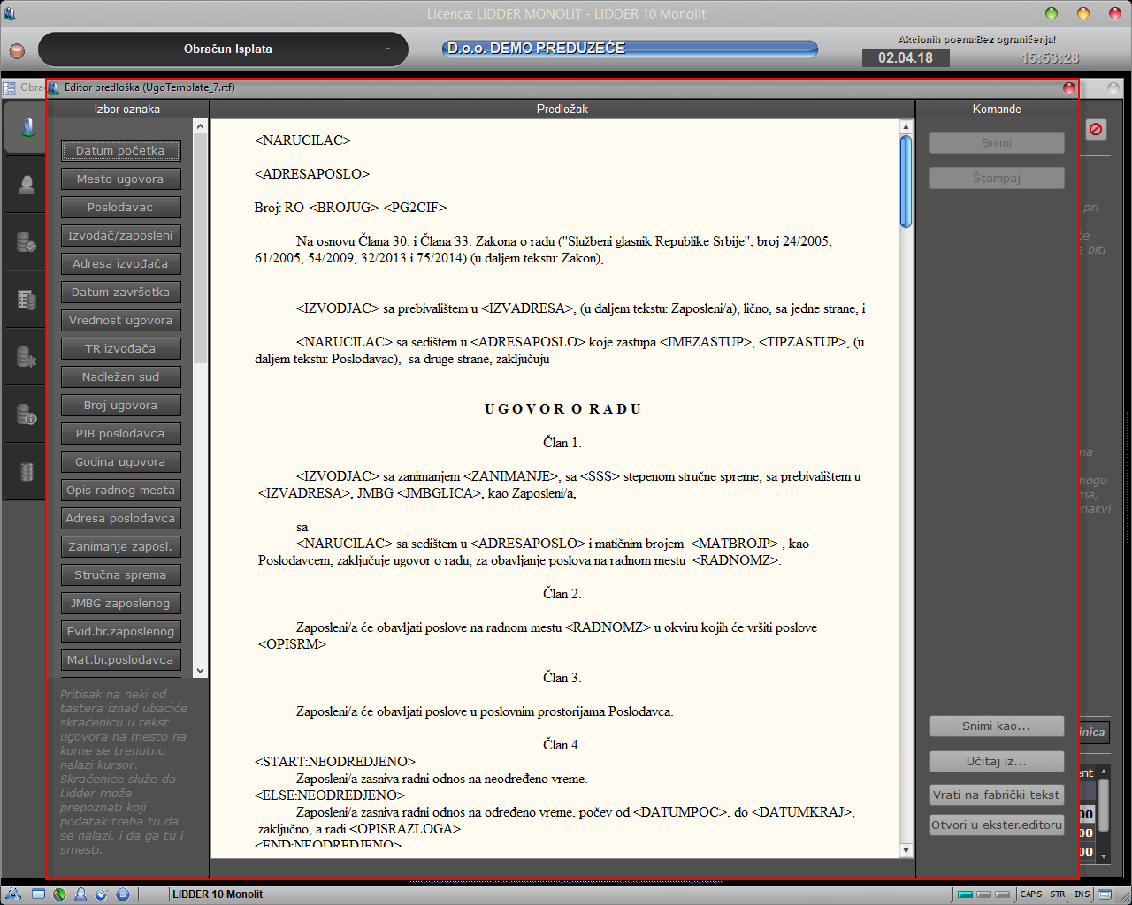Click the date field 02.04.18
This screenshot has height=905, width=1132.
906,57
